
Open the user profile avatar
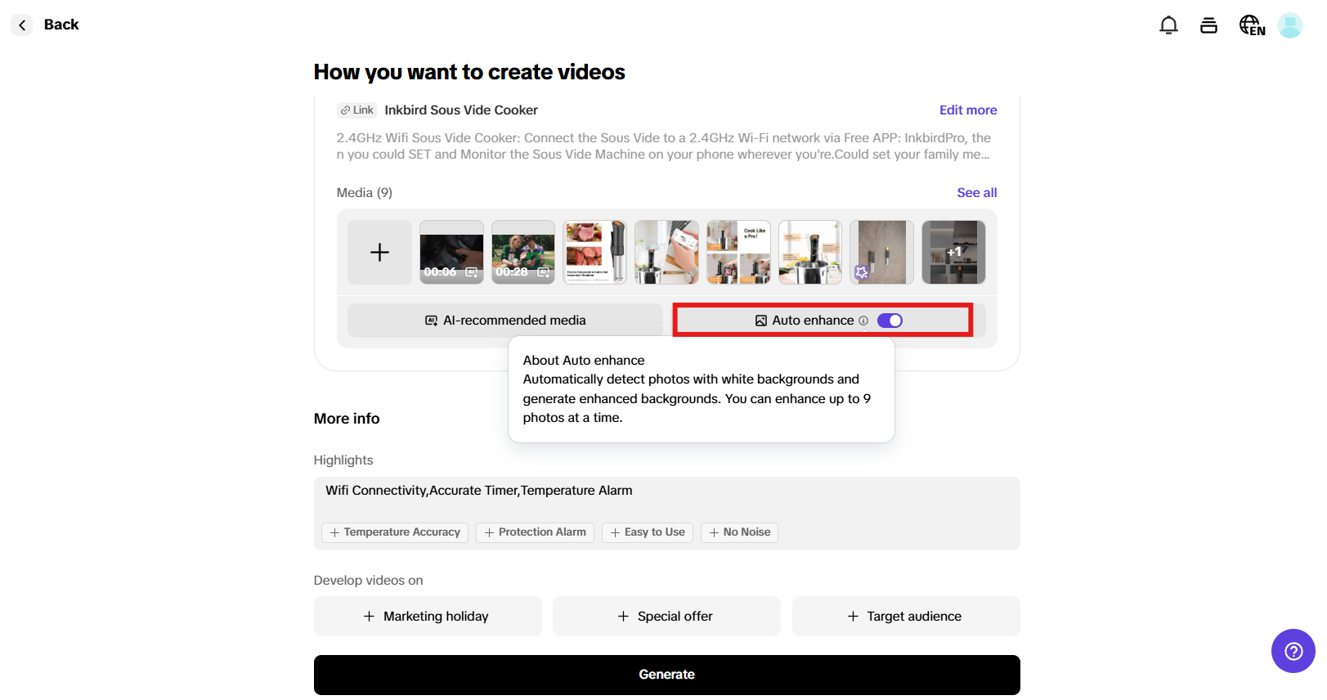point(1289,25)
